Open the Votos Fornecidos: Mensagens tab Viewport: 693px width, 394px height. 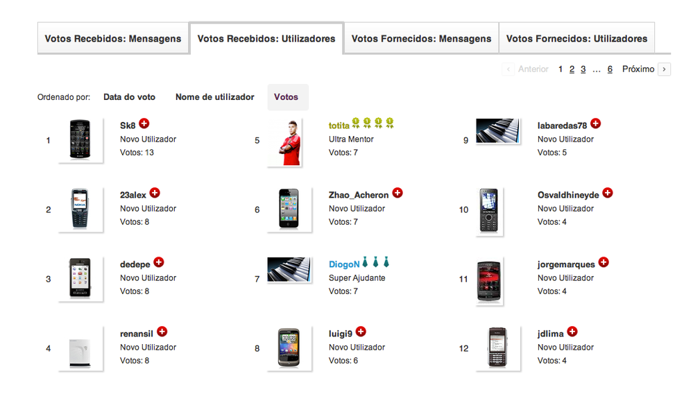pyautogui.click(x=421, y=39)
